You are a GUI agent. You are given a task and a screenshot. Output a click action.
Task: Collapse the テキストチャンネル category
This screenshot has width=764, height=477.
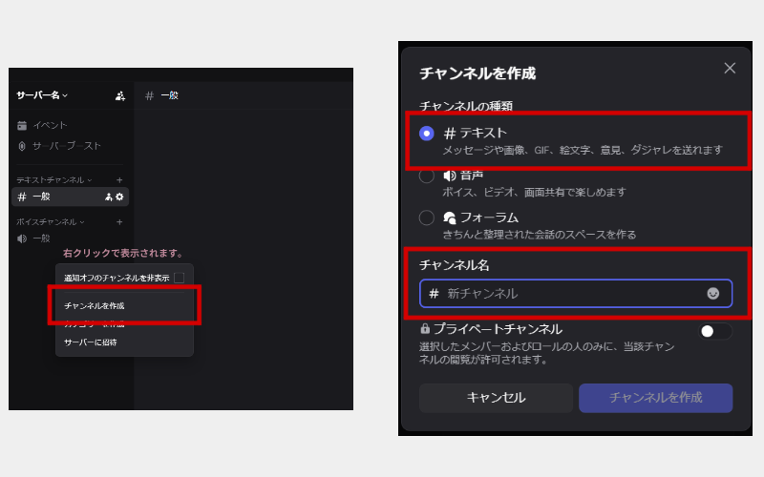[x=53, y=180]
